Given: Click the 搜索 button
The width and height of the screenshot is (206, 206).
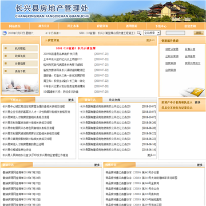Looking at the screenshot, I should [x=199, y=33].
